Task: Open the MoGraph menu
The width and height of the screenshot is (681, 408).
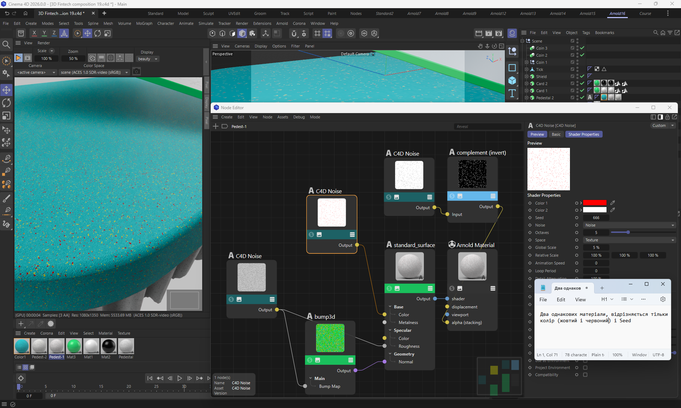Action: pyautogui.click(x=144, y=23)
